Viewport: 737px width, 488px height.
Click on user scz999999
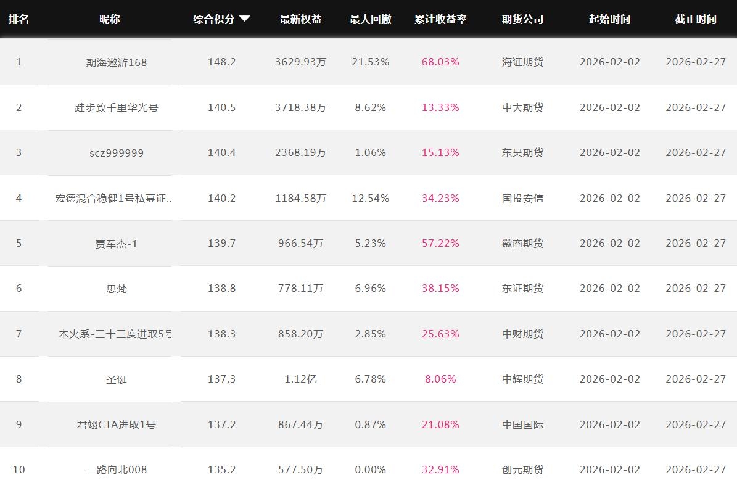coord(117,153)
